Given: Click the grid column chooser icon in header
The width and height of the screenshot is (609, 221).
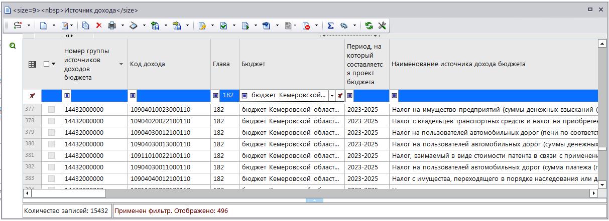Looking at the screenshot, I should pyautogui.click(x=32, y=64).
